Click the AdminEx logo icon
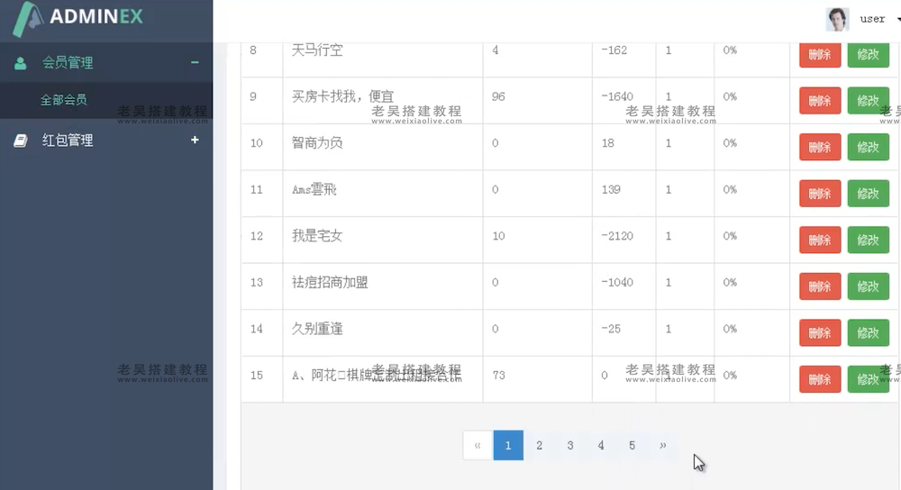Screen dimensions: 901x490 click(x=28, y=19)
